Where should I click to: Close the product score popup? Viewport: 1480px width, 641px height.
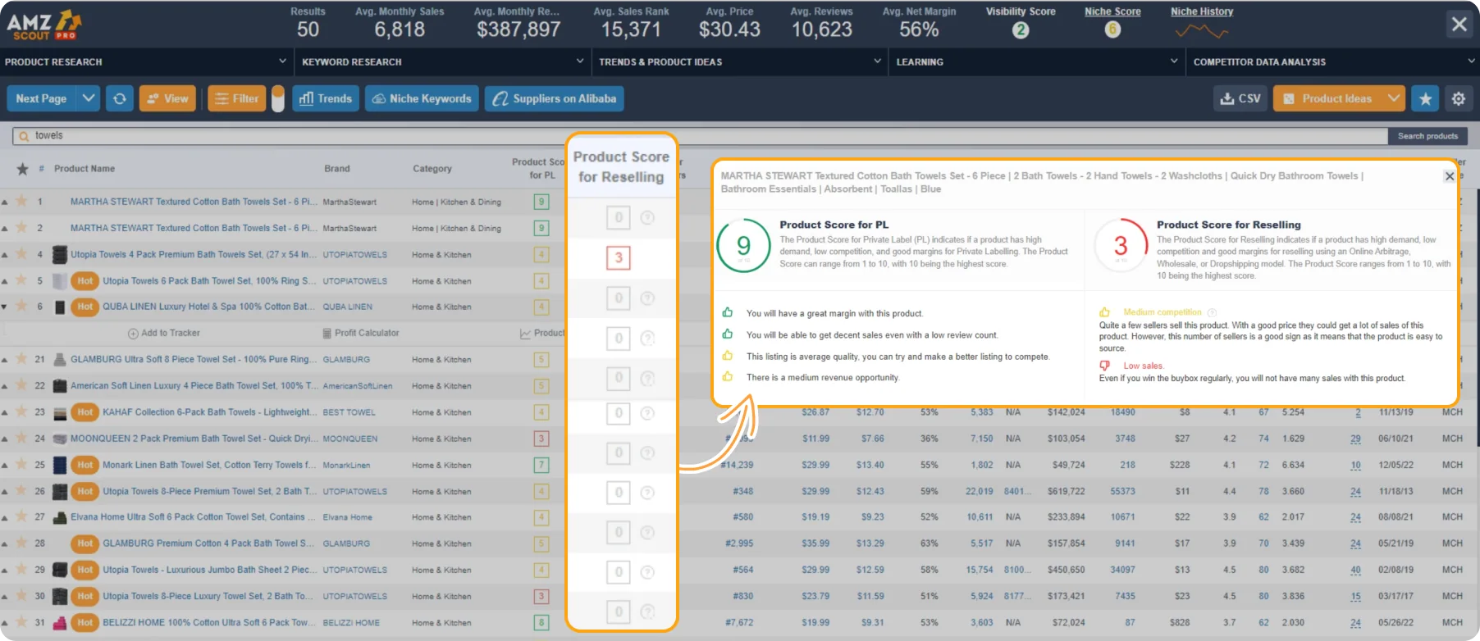tap(1450, 176)
